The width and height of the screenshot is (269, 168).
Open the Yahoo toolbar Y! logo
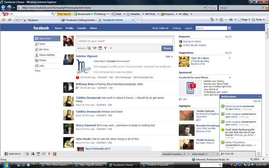click(x=5, y=14)
